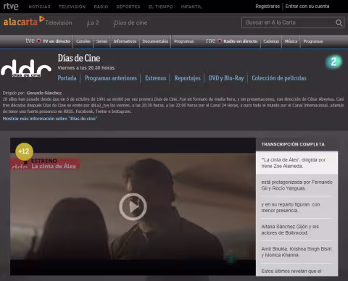The width and height of the screenshot is (348, 281).
Task: Click transcript line 'La cinta de Álex, dirigida por'
Action: tap(297, 163)
